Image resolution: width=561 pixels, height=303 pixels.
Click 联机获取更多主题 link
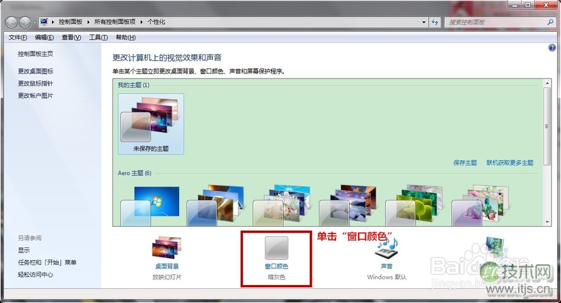pyautogui.click(x=510, y=163)
